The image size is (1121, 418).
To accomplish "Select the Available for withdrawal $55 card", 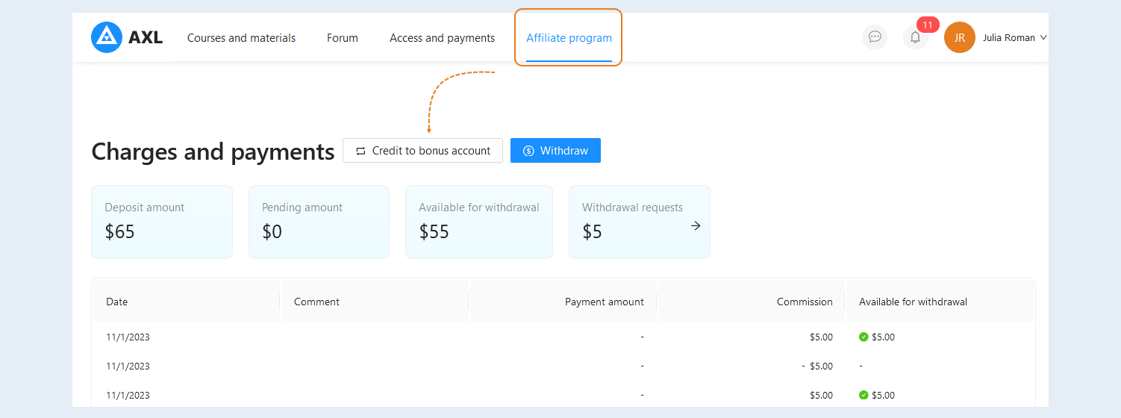I will [x=479, y=222].
